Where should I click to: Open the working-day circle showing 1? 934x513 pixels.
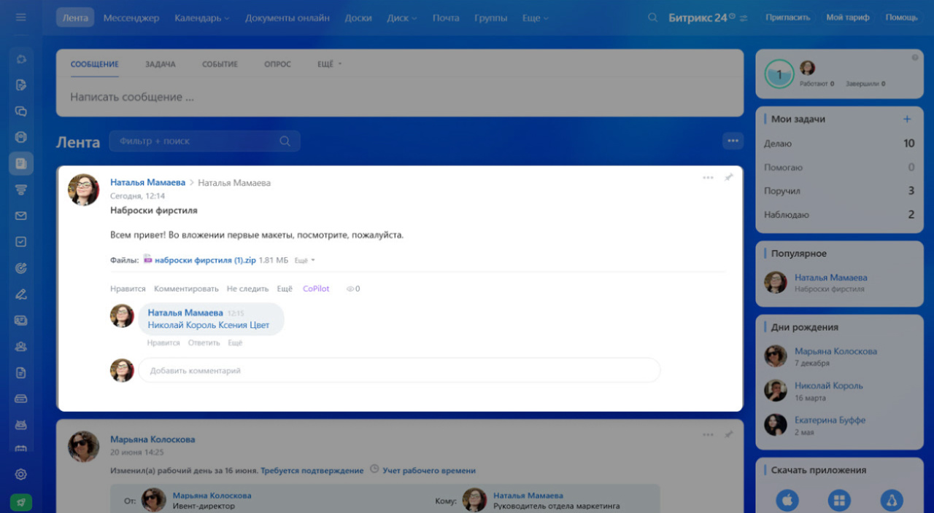[779, 74]
